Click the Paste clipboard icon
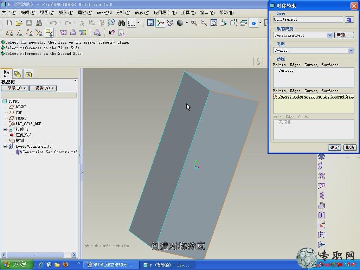Screen dimensions: 360x270 [x=102, y=23]
